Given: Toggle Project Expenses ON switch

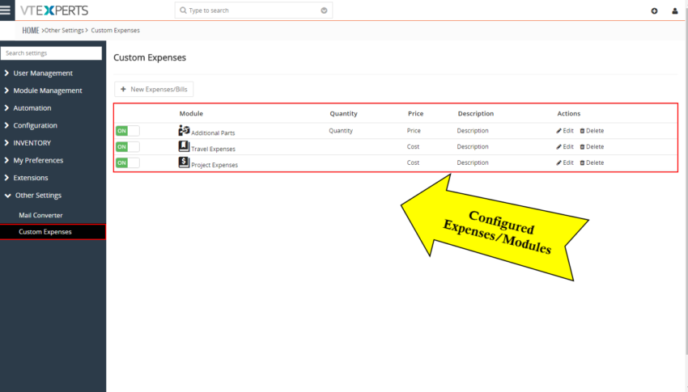Looking at the screenshot, I should (128, 162).
